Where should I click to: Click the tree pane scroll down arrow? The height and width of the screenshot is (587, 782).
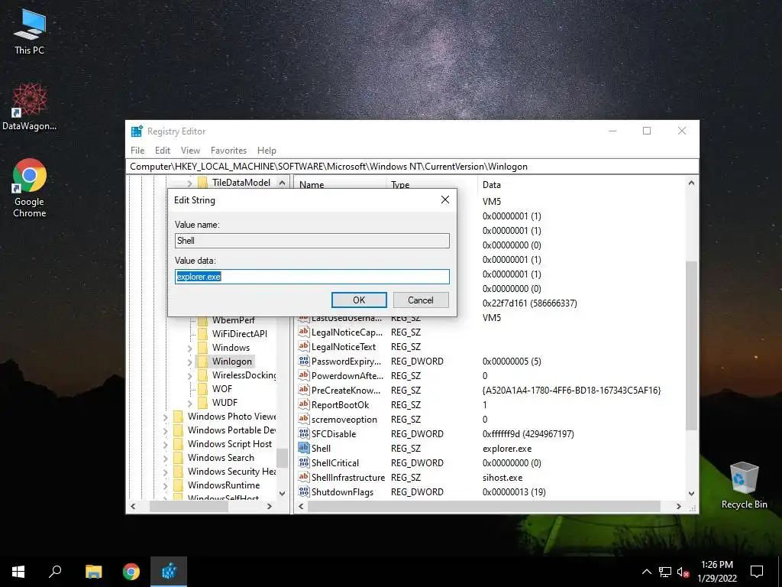tap(282, 493)
